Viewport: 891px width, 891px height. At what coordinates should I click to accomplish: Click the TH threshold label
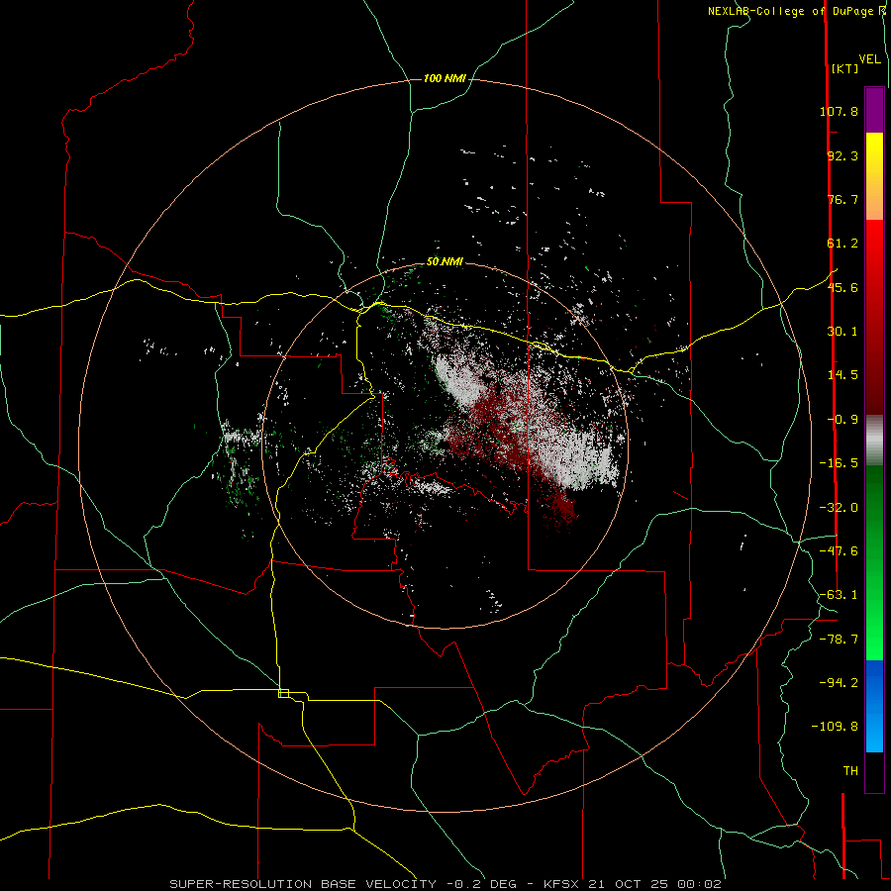tap(850, 770)
